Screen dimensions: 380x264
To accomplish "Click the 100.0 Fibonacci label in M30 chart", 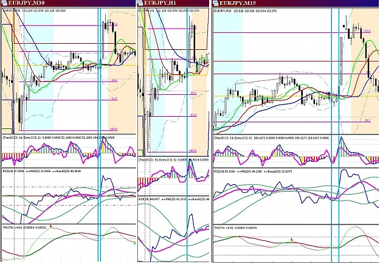I will pyautogui.click(x=114, y=129).
